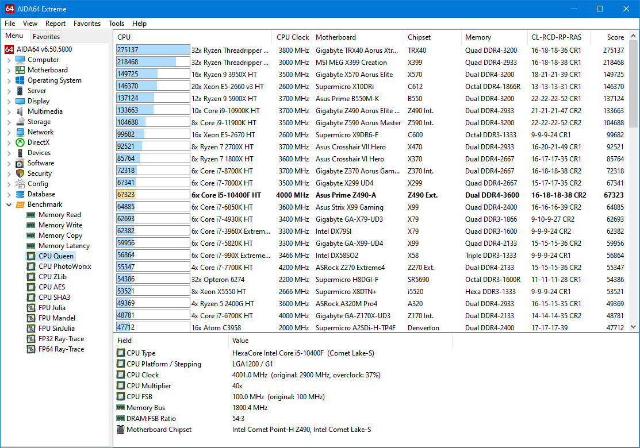This screenshot has width=640, height=448.
Task: Collapse the Benchmark tree node
Action: (x=9, y=204)
